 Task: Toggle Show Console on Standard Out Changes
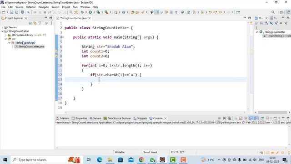coord(251,118)
